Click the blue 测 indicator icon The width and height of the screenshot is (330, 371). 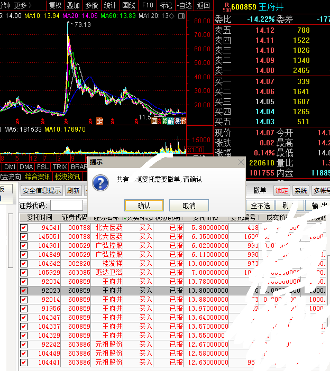[x=177, y=121]
